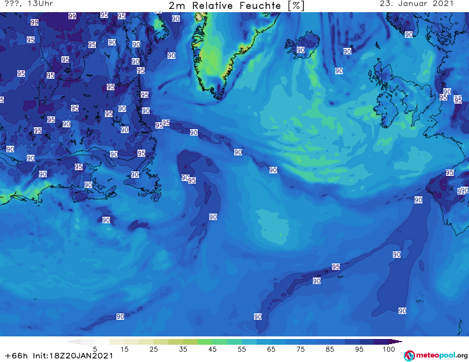
Task: Click the date "23. Januar 2021"
Action: click(x=417, y=4)
